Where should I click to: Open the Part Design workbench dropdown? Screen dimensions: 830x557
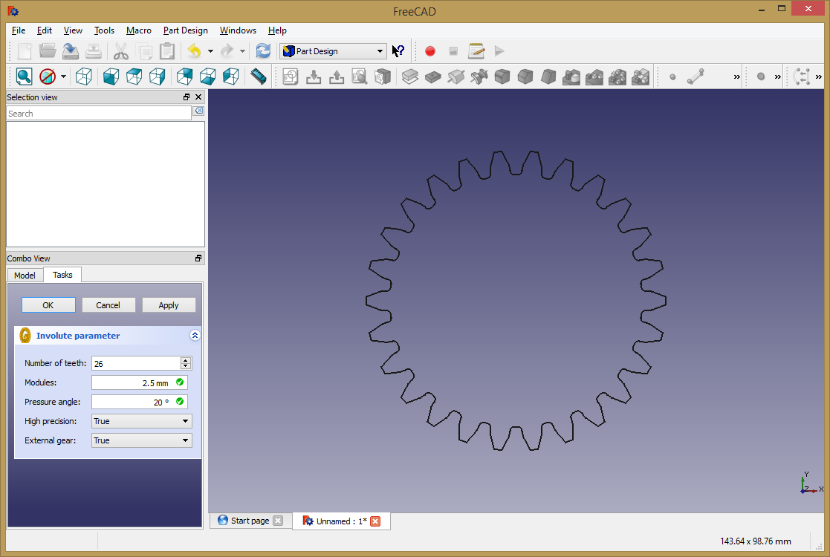[333, 51]
